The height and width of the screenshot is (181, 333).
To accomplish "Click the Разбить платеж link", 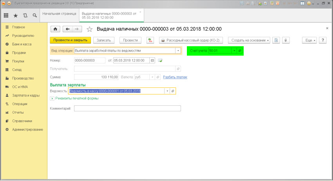I will pyautogui.click(x=175, y=77).
